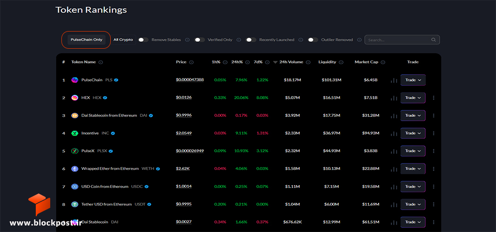Click the info icon next to Outlier Removed
Viewport: 496px width, 232px height.
click(359, 40)
